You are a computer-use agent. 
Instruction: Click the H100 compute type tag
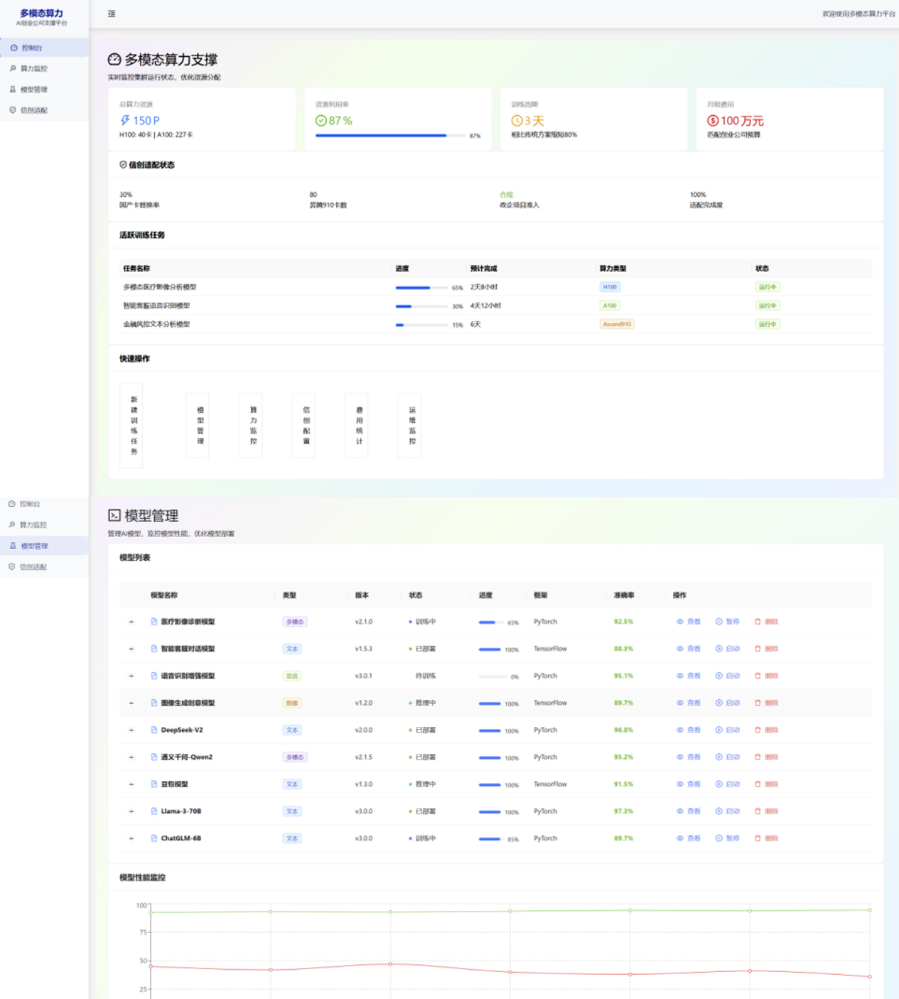pyautogui.click(x=610, y=287)
